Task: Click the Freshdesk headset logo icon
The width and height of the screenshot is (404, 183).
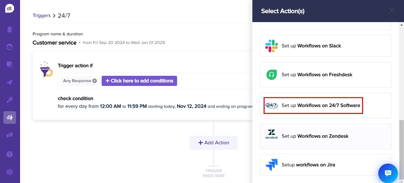Action: point(271,75)
